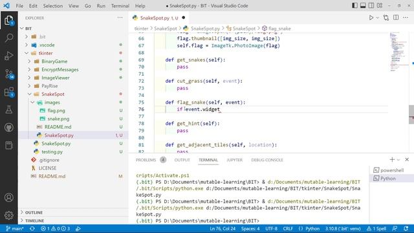Open the Search view
The image size is (414, 233).
point(8,38)
